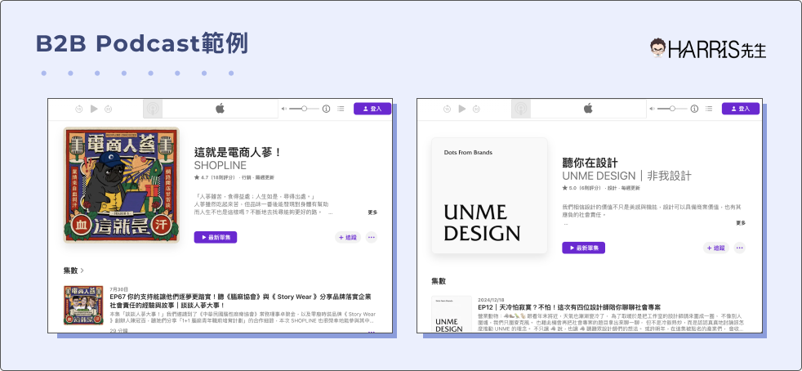Play 最新單集 of 聽你在設計

pos(584,248)
